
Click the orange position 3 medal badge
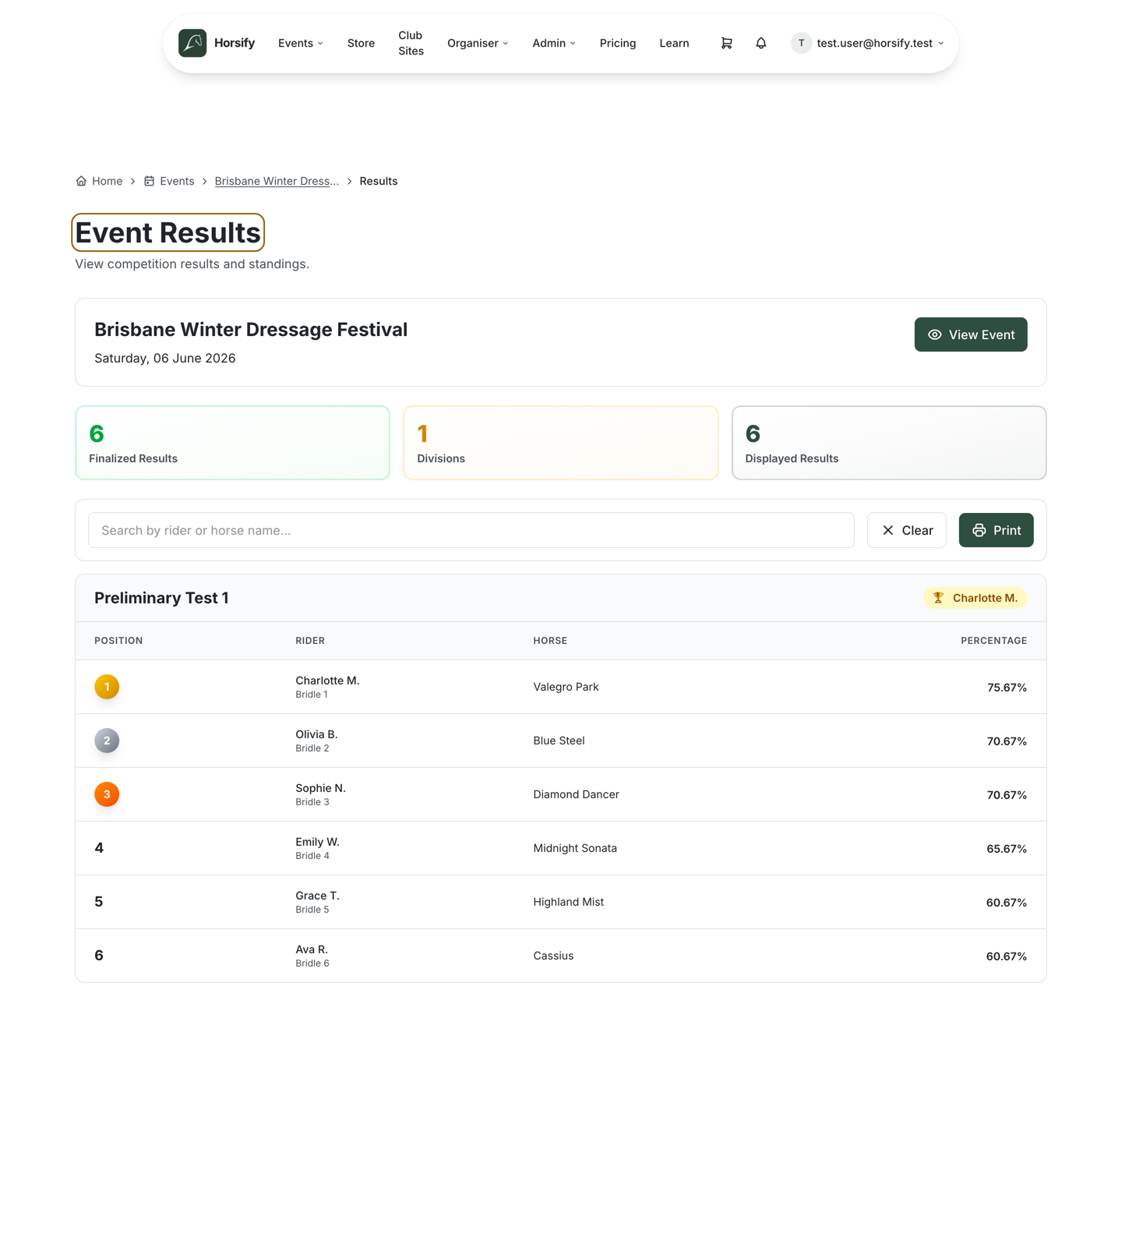click(x=107, y=794)
